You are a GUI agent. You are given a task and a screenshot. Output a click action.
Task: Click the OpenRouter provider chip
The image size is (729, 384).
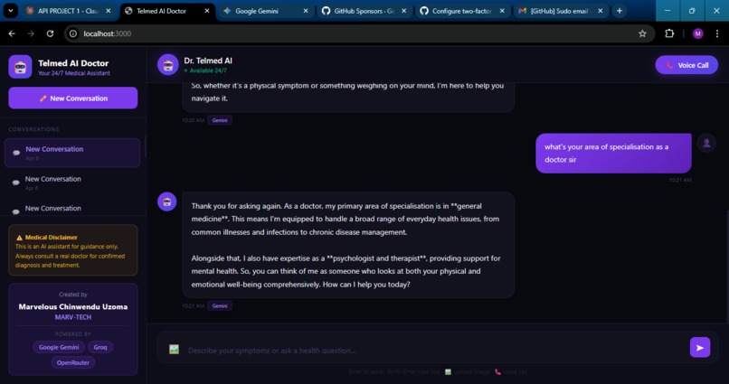coord(73,362)
